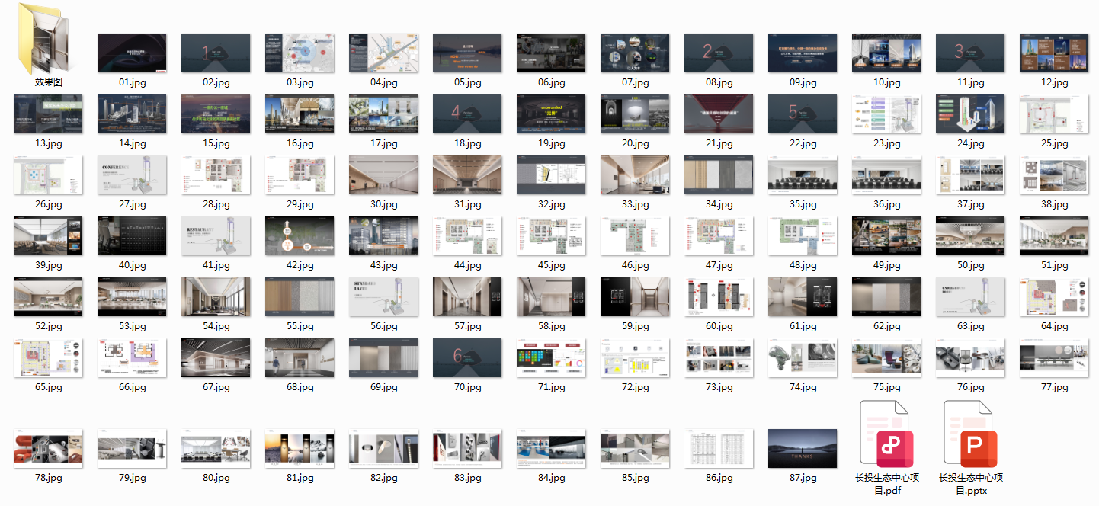
Task: Select the 70.jpg section 6 thumbnail
Action: point(467,357)
